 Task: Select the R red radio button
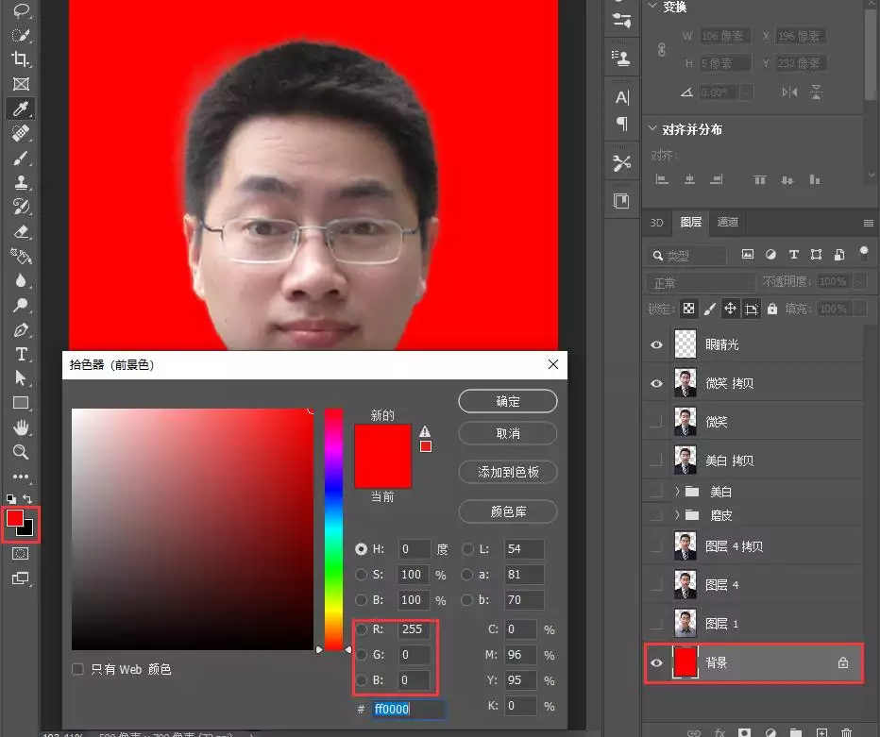pyautogui.click(x=362, y=629)
